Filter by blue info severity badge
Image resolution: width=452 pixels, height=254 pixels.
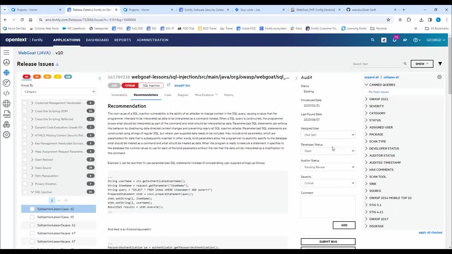click(68, 77)
